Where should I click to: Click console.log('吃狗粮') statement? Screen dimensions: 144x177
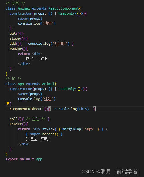49,44
